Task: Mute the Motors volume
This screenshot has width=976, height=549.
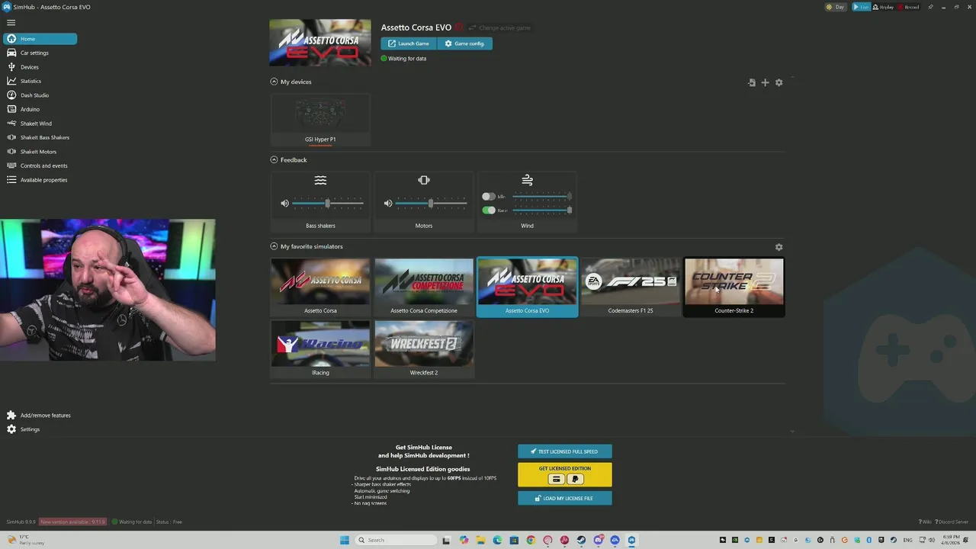Action: [388, 204]
